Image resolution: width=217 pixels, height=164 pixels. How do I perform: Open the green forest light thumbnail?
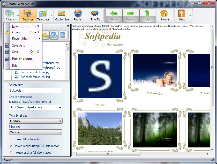pyautogui.click(x=155, y=130)
